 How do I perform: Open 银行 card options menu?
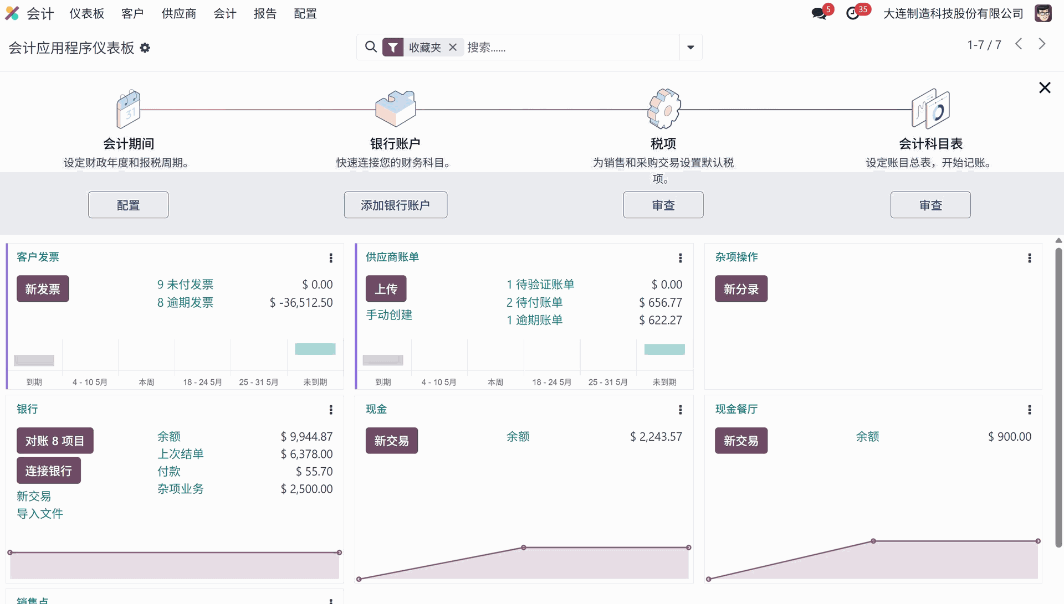[x=331, y=410]
